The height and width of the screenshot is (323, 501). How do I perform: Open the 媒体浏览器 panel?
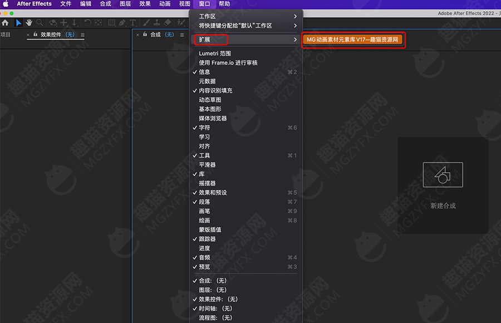pyautogui.click(x=245, y=118)
